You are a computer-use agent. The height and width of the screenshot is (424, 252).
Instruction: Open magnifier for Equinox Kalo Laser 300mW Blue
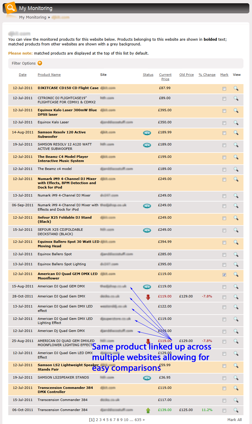(x=236, y=110)
